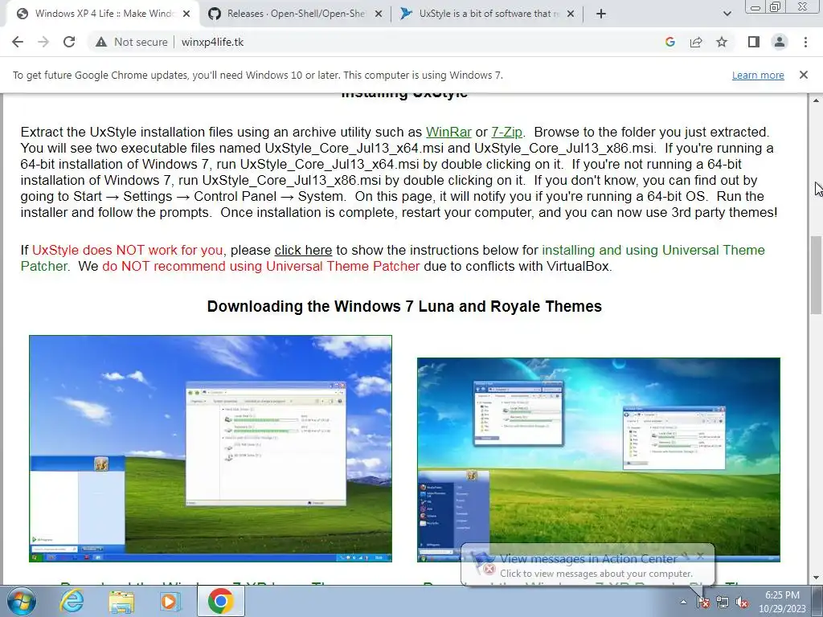This screenshot has width=823, height=617.
Task: Open the Action Center flag icon
Action: tap(703, 602)
